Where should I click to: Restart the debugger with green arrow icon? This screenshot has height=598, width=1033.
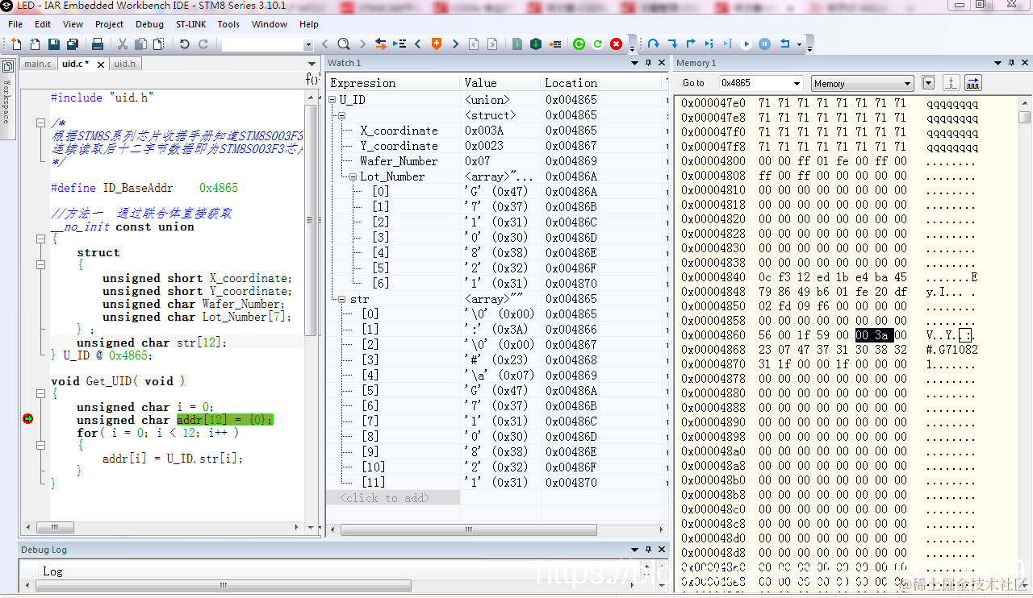[597, 44]
